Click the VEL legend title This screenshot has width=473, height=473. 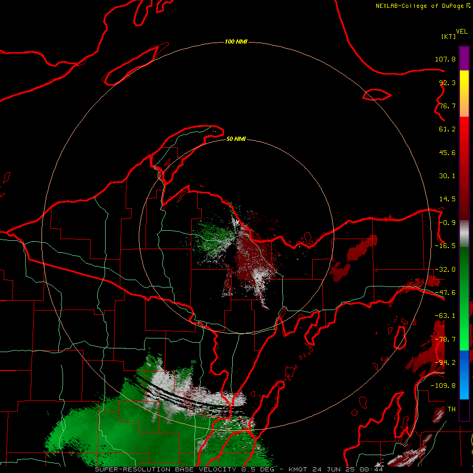pyautogui.click(x=461, y=32)
